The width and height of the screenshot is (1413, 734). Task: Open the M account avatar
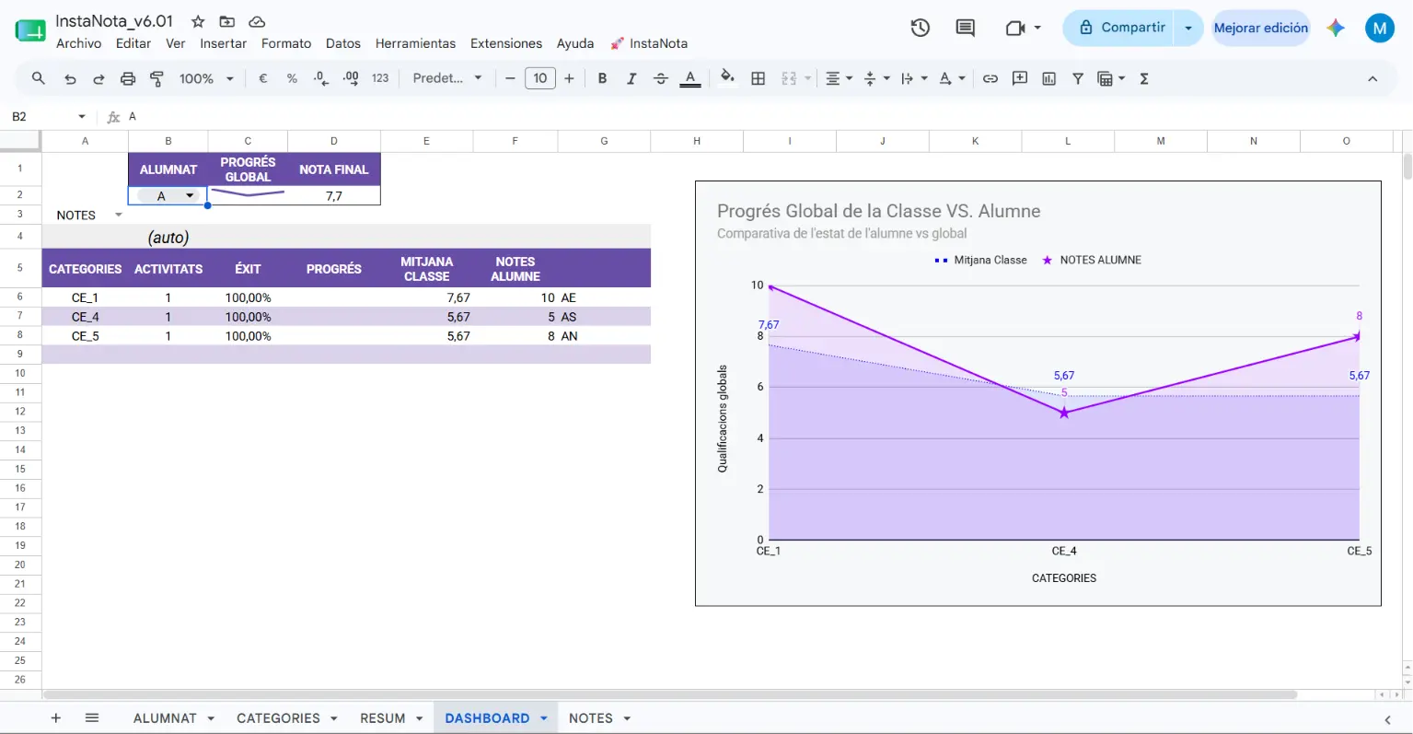(1379, 28)
